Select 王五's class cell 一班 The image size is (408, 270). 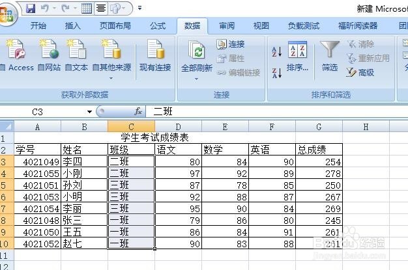131,232
